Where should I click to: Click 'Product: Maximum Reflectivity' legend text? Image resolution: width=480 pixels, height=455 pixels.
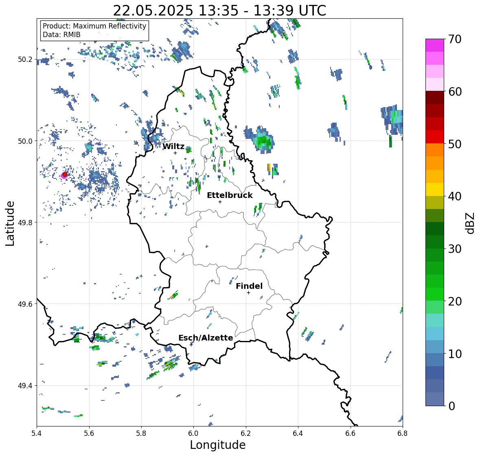pyautogui.click(x=94, y=26)
